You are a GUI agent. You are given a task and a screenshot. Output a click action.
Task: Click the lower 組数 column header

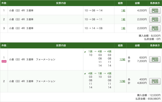(x=120, y=46)
